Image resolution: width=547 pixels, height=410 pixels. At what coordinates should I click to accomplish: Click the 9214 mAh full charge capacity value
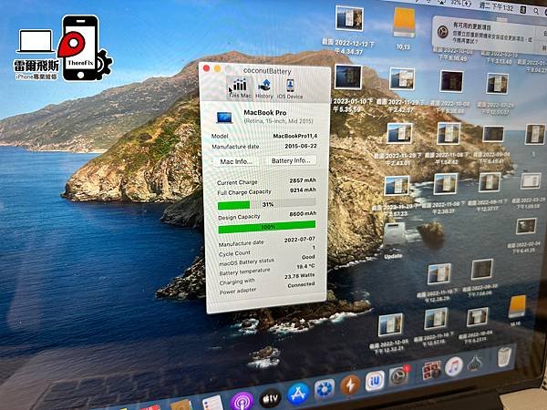tap(303, 190)
